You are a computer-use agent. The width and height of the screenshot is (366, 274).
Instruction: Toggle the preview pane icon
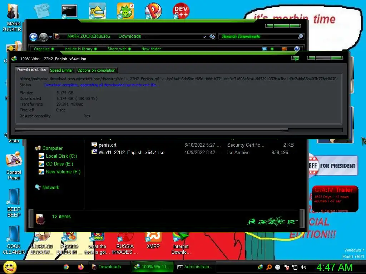284,49
